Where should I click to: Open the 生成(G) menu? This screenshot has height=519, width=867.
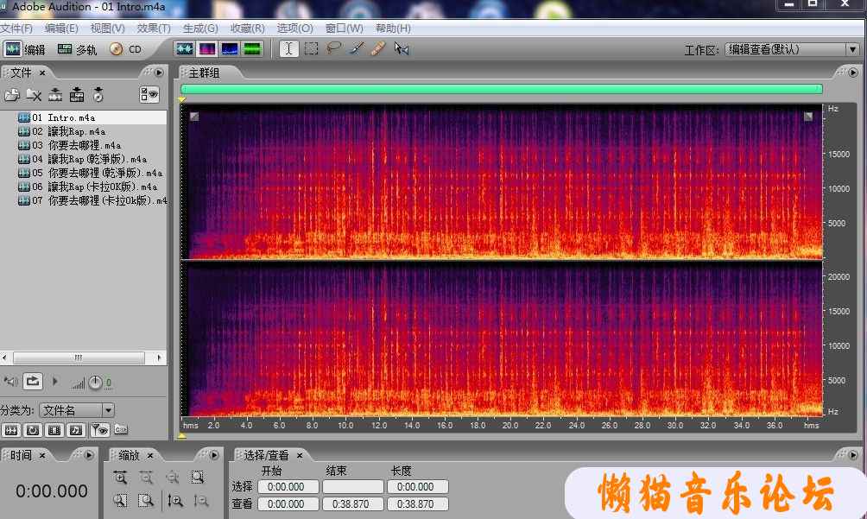click(x=200, y=28)
